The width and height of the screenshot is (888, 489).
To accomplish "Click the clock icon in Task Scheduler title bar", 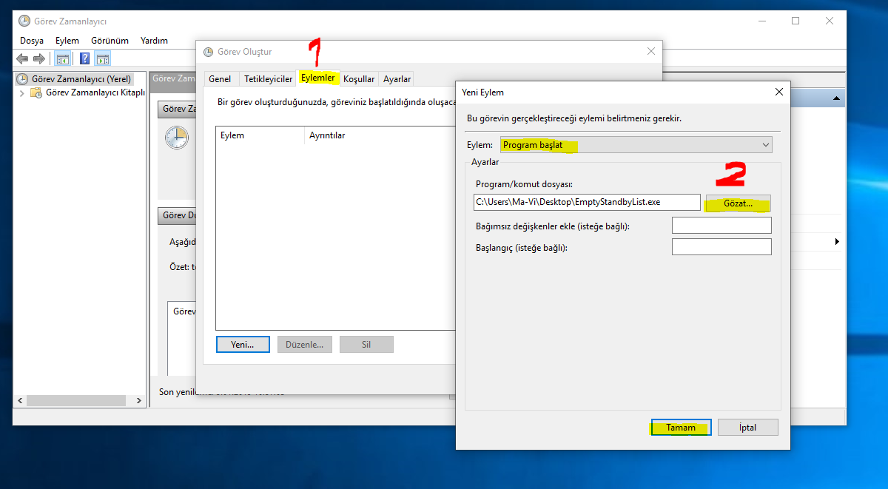I will [24, 21].
